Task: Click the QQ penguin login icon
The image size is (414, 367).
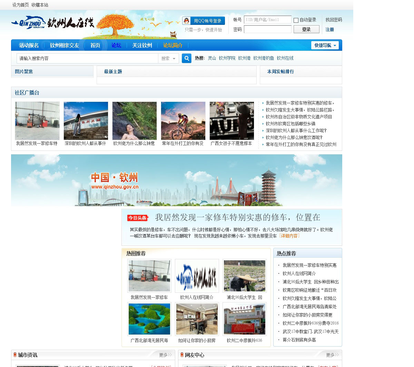Action: [186, 21]
